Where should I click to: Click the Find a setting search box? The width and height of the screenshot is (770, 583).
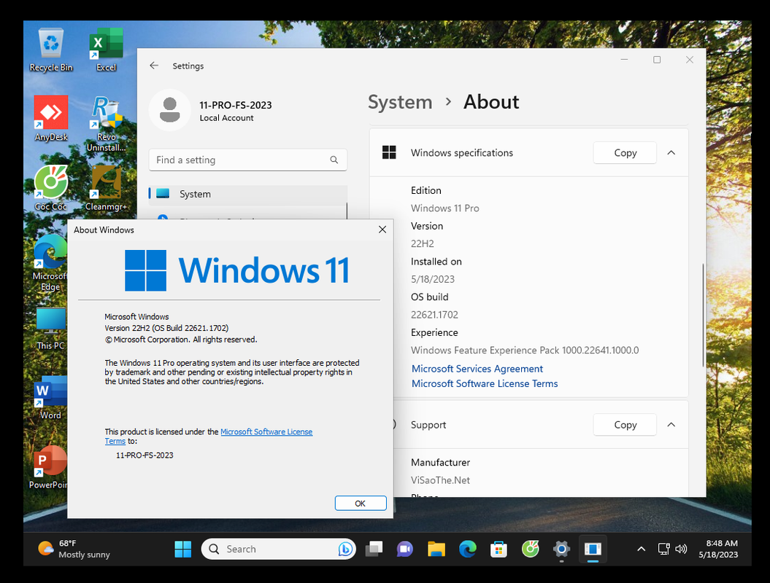(248, 160)
